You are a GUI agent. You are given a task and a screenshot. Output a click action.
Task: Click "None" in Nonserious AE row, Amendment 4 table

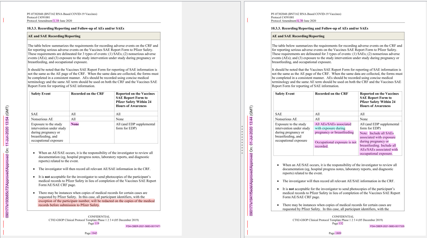point(364,119)
